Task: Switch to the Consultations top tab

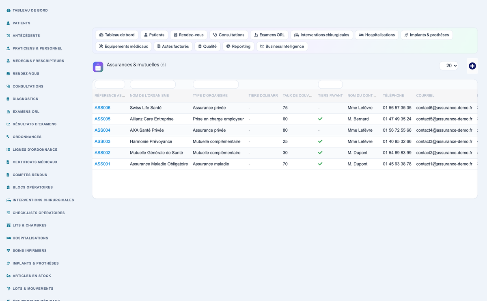Action: (x=228, y=35)
